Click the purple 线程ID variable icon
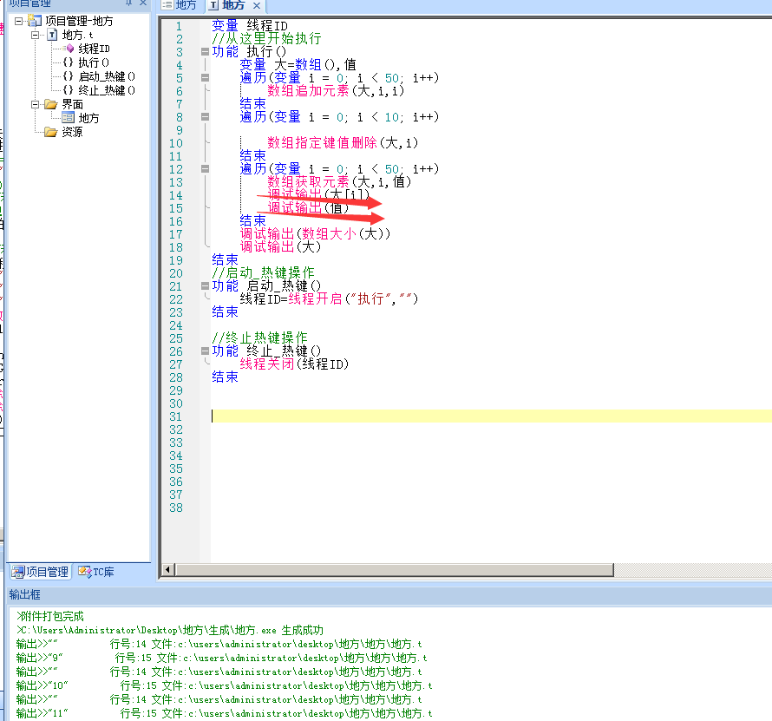 point(70,49)
